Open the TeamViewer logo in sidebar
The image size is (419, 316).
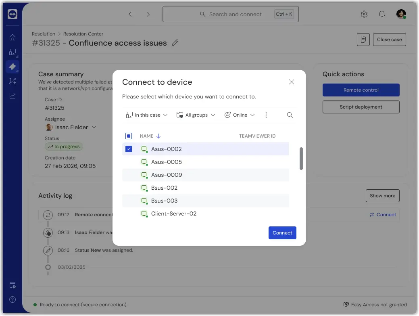coord(12,14)
